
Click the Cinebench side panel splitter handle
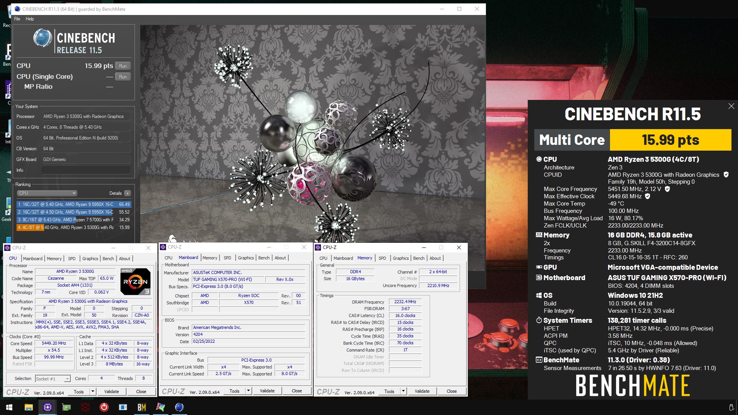(x=138, y=155)
